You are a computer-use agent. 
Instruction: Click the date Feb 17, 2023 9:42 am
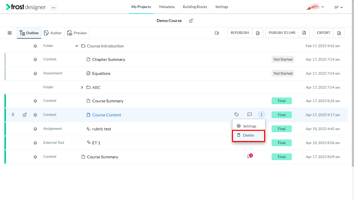pos(323,46)
